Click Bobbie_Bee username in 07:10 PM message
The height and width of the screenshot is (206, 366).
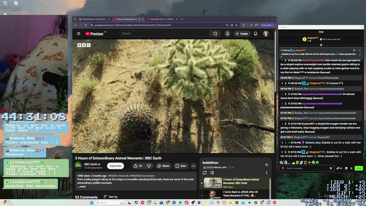click(x=313, y=142)
